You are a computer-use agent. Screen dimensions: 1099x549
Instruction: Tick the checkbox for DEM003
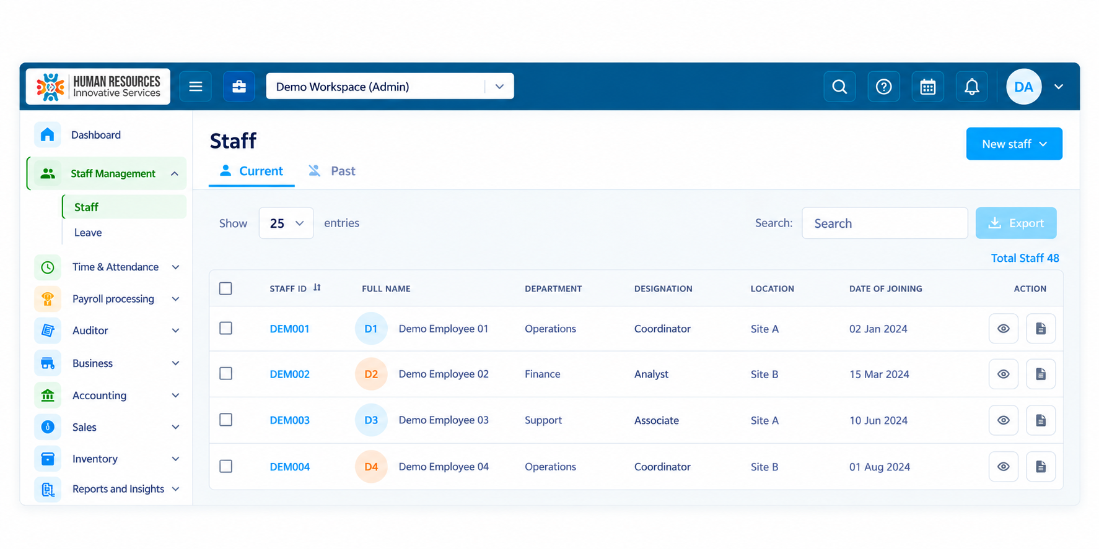(225, 420)
